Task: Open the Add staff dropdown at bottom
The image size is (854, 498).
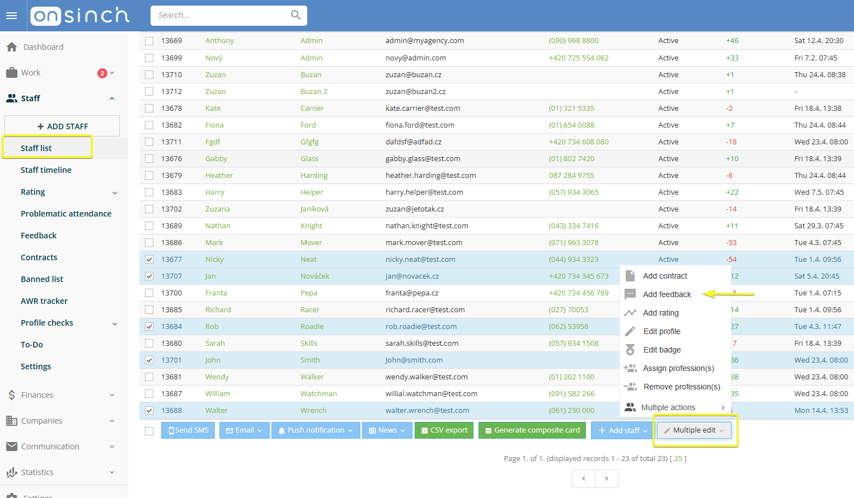Action: coord(622,430)
